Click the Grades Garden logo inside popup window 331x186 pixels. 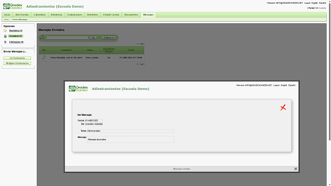(x=78, y=88)
